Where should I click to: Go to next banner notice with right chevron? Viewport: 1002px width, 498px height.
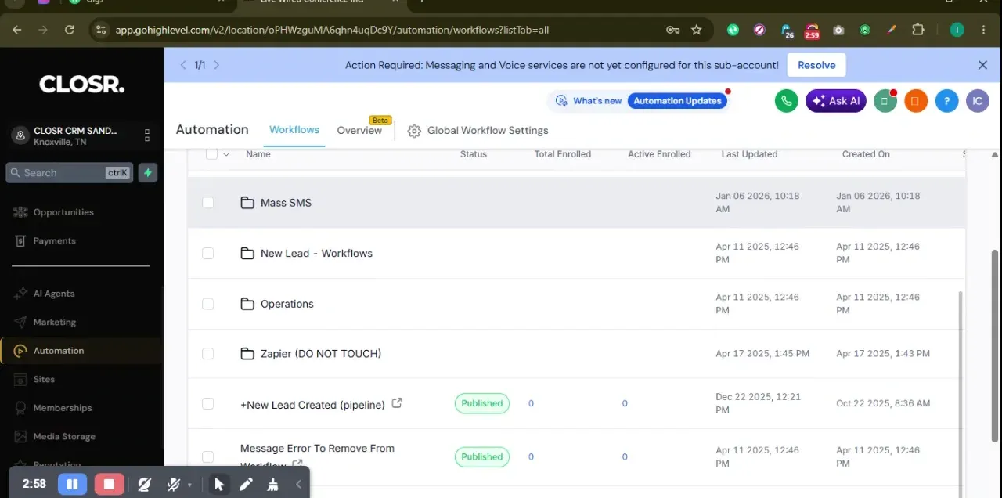pos(217,65)
